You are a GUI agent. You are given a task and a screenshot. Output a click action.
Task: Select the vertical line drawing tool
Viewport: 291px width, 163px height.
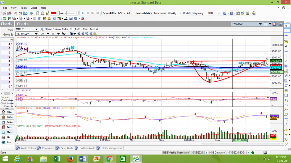pyautogui.click(x=286, y=31)
